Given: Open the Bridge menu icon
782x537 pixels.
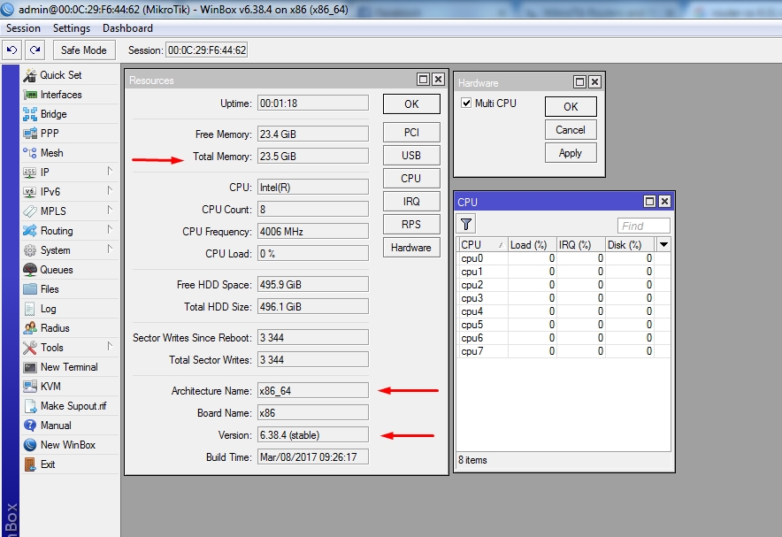Looking at the screenshot, I should pos(30,114).
